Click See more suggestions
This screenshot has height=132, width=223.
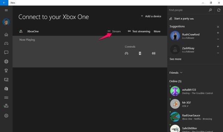[x=175, y=59]
